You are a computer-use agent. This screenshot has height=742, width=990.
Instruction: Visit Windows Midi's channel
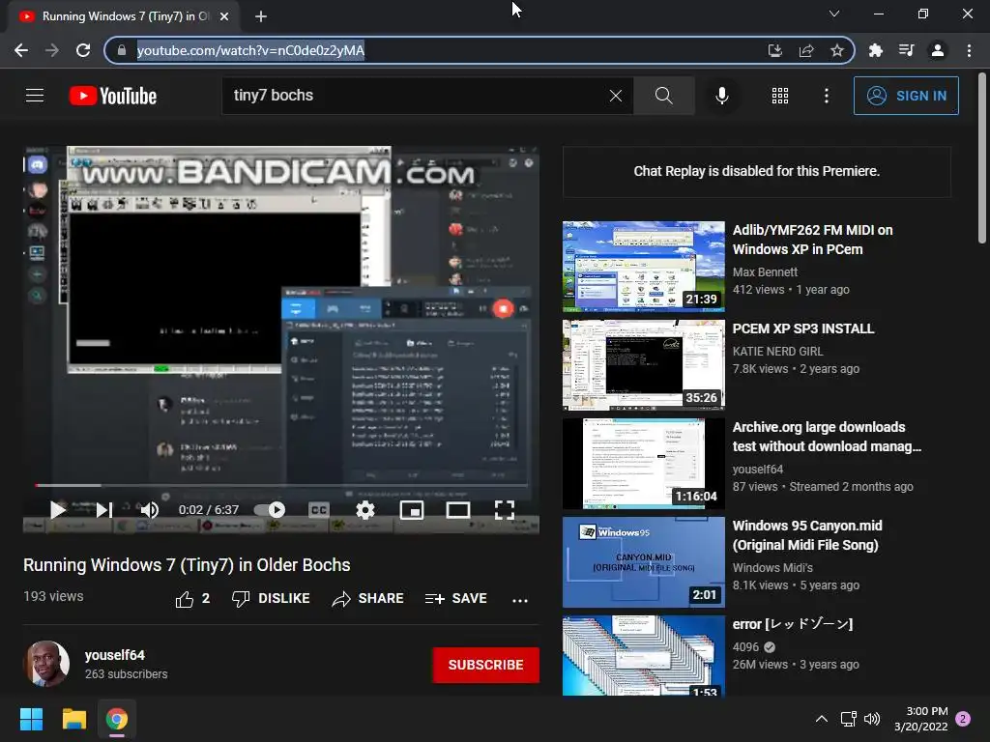tap(772, 568)
